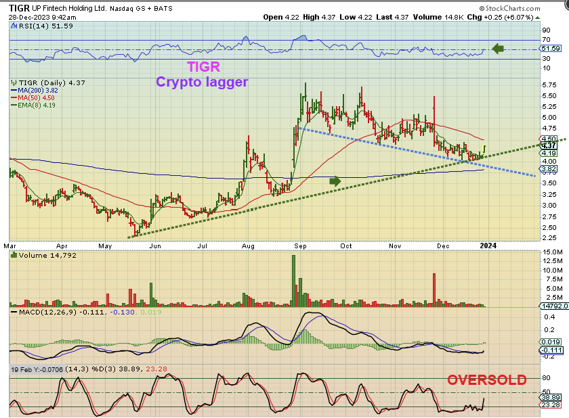Click the 51.59 RSI value tag on axis
This screenshot has height=418, width=569.
click(x=550, y=49)
